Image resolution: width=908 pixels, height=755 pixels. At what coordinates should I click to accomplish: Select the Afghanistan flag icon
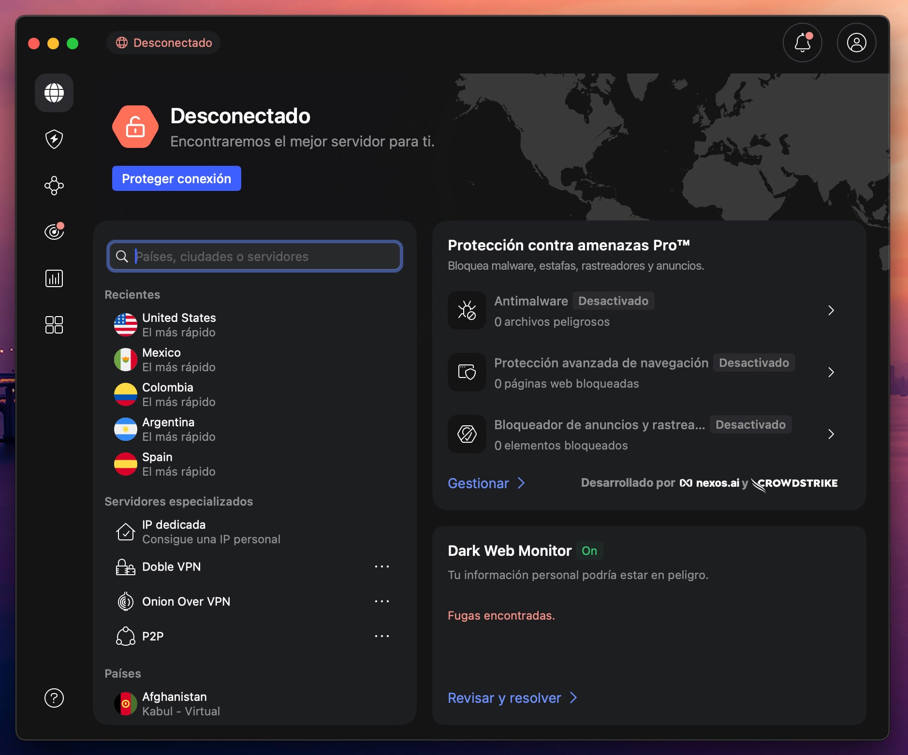(126, 704)
